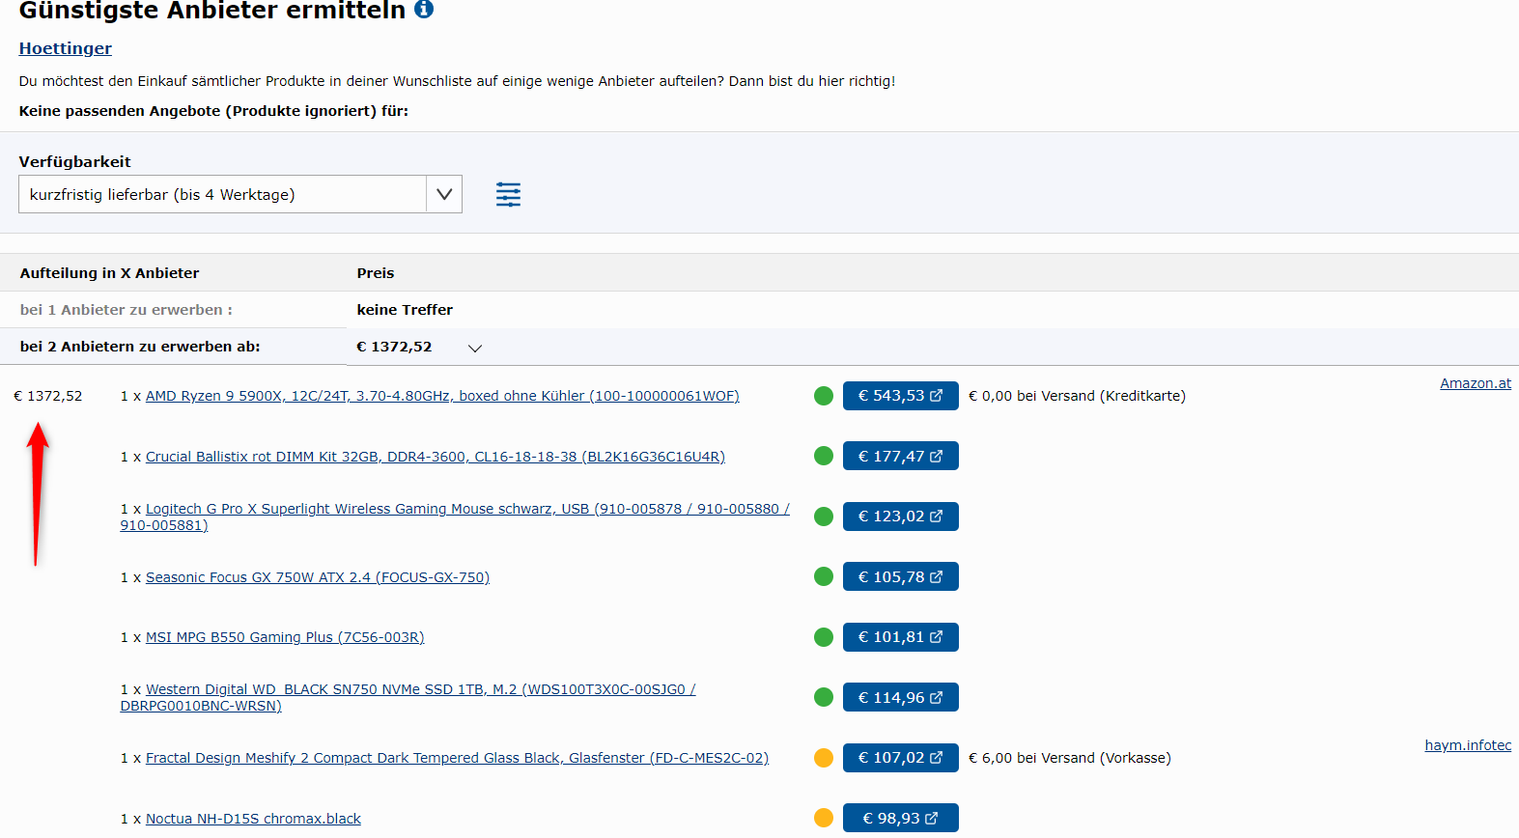
Task: Click the € 98,93 offer button
Action: 900,818
